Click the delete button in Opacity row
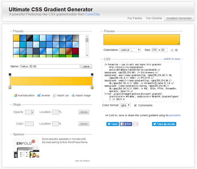197x169 pixels. pyautogui.click(x=84, y=112)
